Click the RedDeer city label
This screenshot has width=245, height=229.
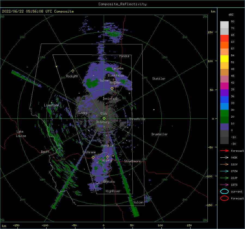(115, 83)
